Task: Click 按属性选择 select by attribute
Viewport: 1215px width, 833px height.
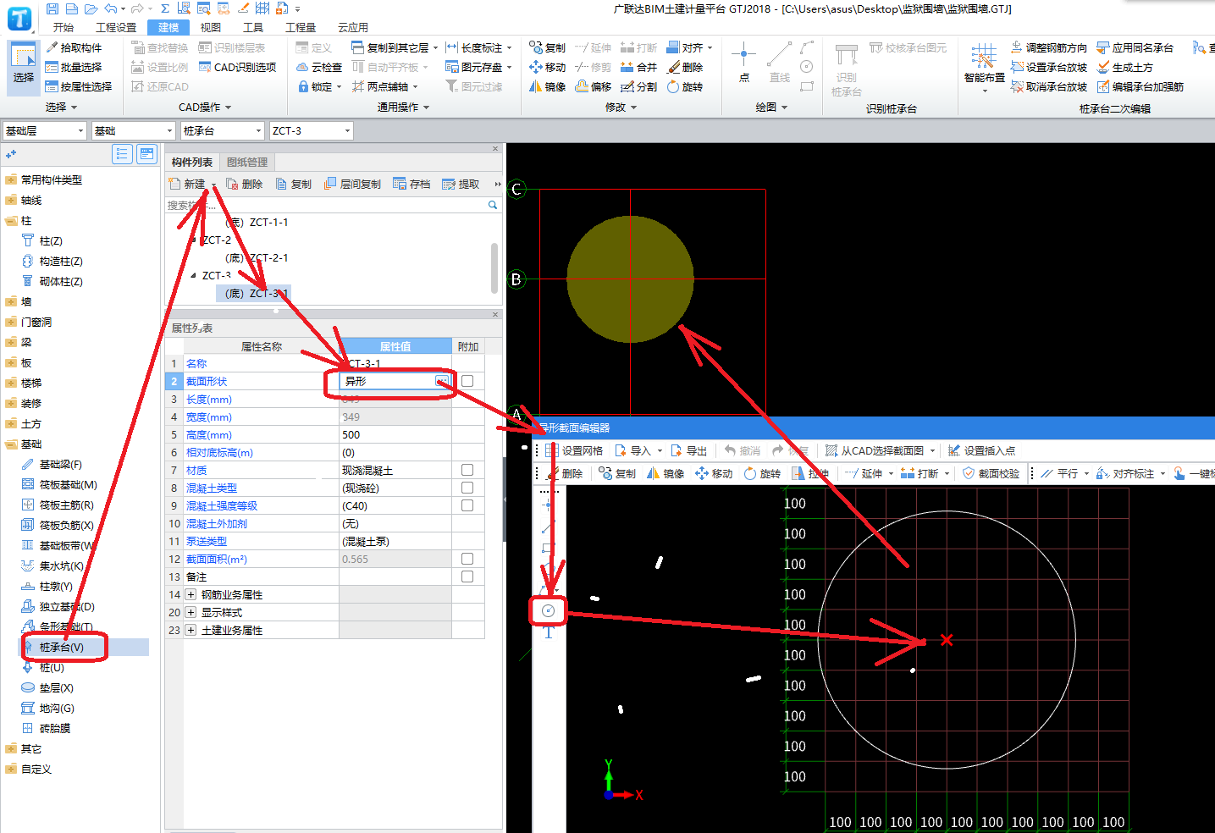Action: [x=79, y=86]
